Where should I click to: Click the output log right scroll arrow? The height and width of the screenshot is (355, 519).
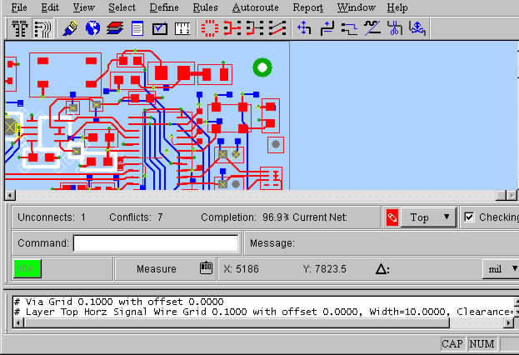508,322
